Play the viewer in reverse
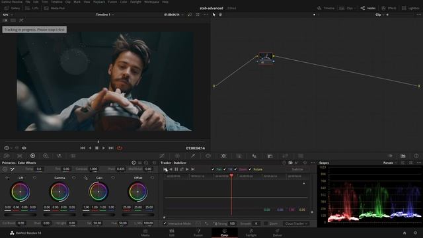The image size is (423, 238). point(90,148)
